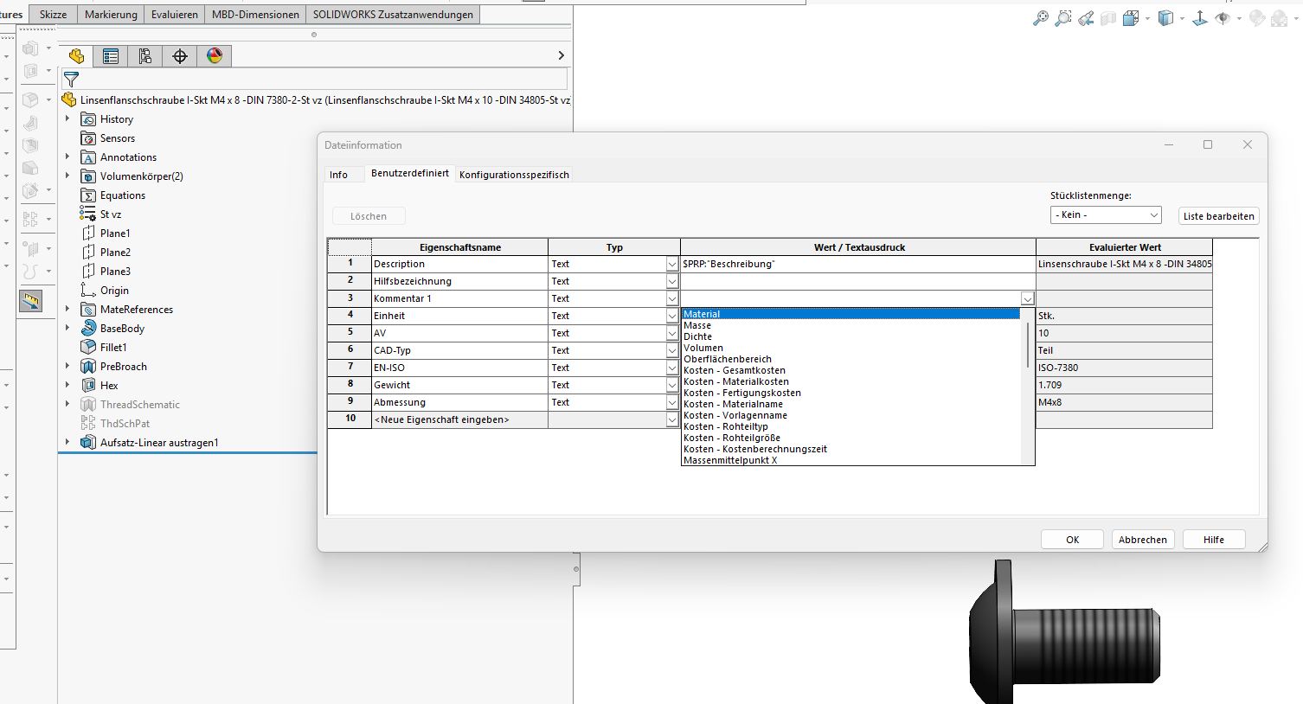Screen dimensions: 1303x704
Task: Click the Hilfsbezeichnung value input cell
Action: 857,281
